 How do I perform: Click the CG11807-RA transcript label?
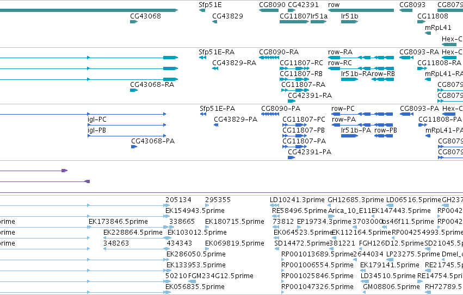point(303,85)
